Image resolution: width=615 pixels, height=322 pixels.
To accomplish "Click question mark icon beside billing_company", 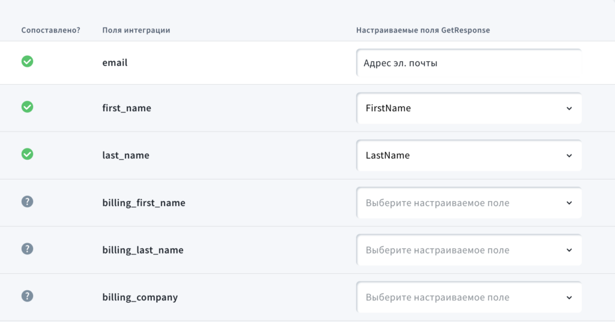I will (x=27, y=296).
